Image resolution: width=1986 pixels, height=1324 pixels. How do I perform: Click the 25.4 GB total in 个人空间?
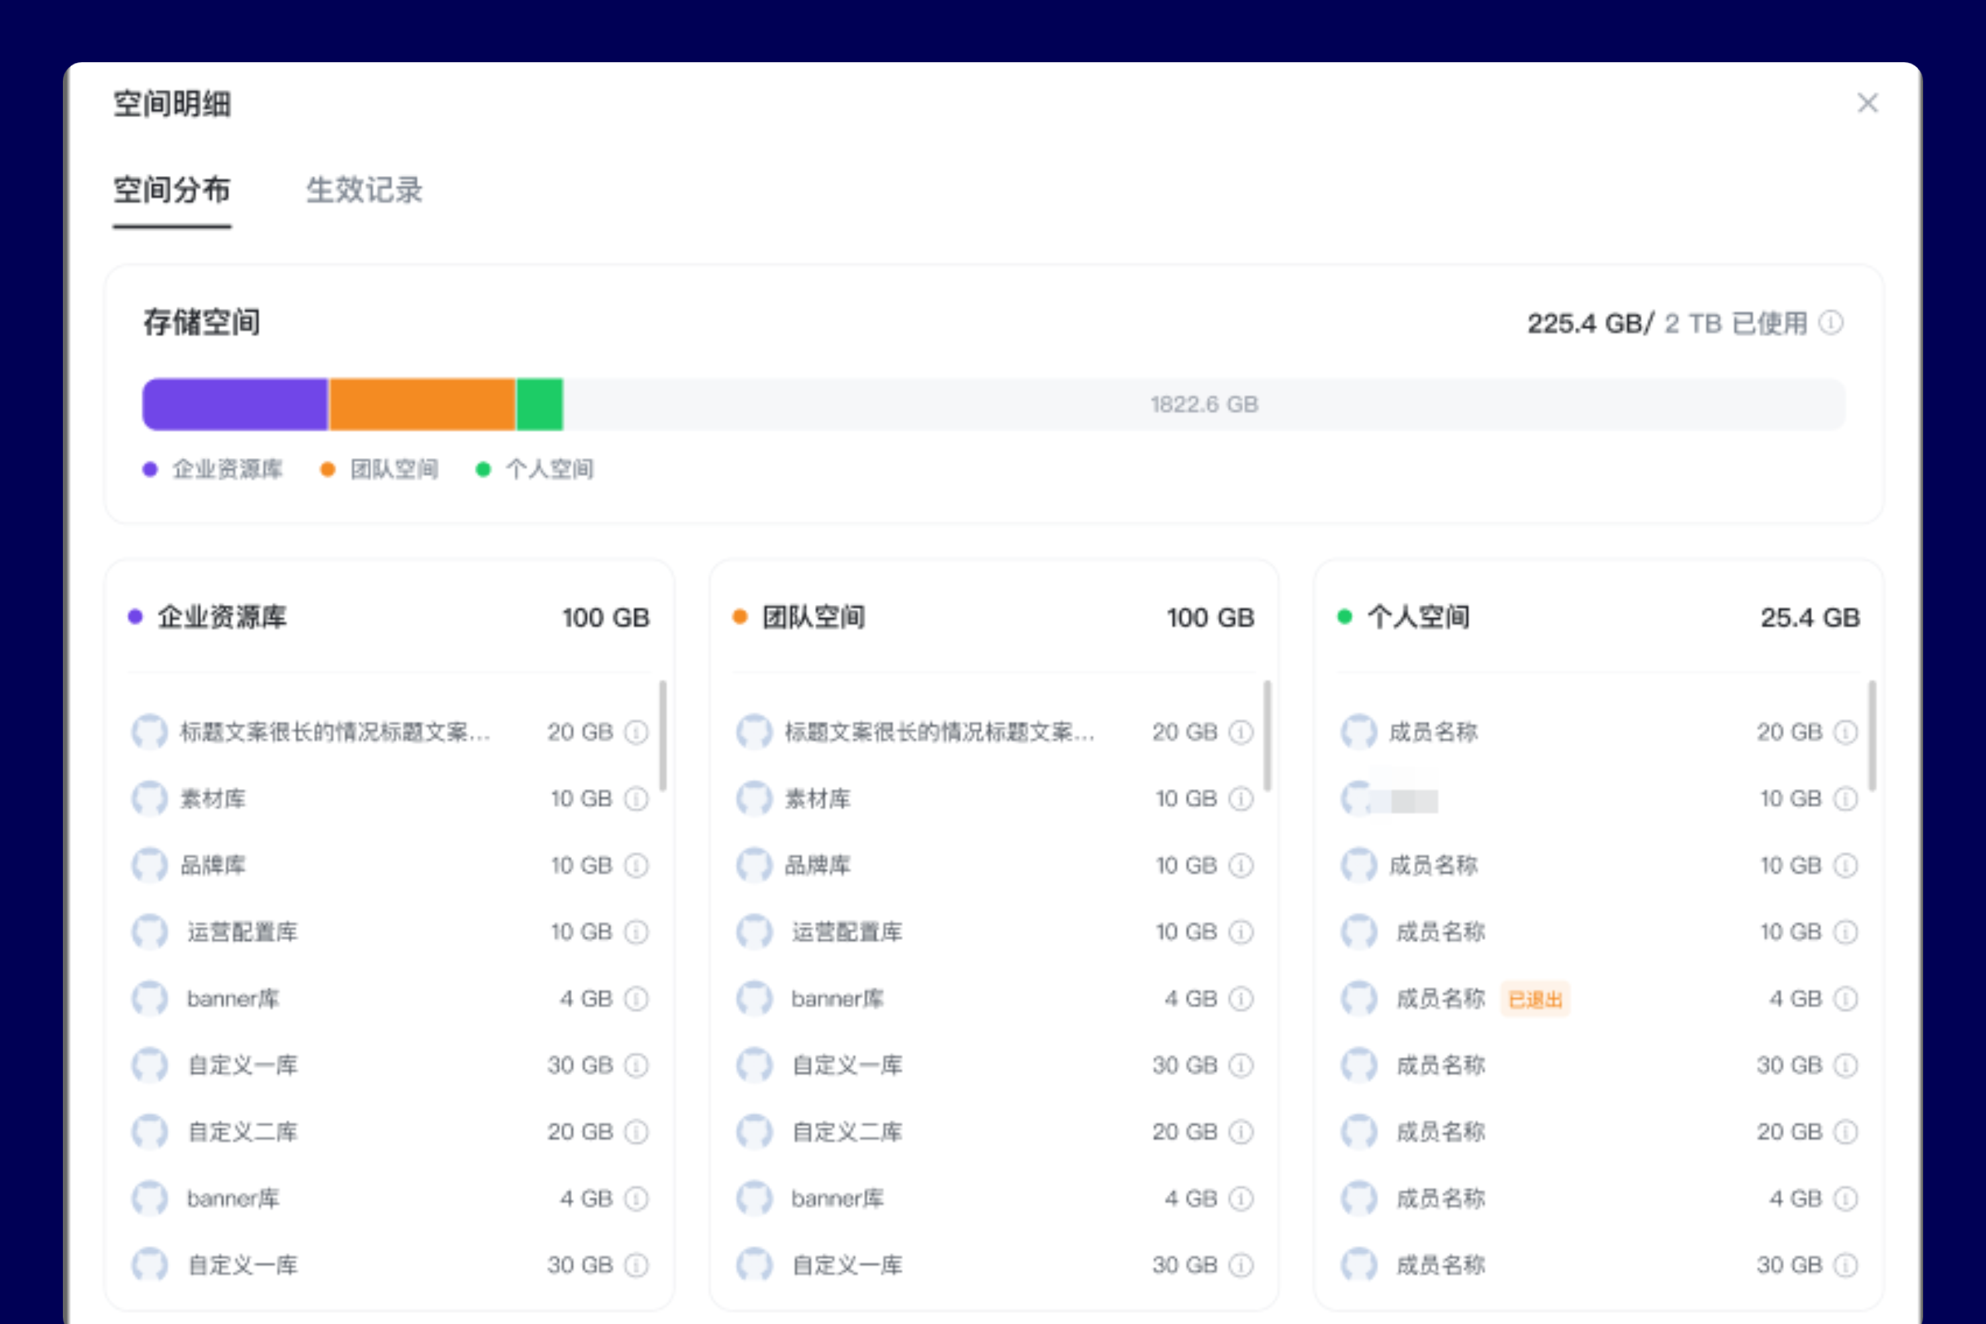tap(1809, 618)
